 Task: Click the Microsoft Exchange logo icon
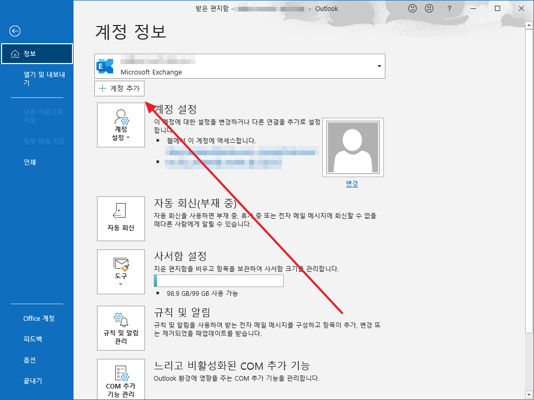point(105,66)
